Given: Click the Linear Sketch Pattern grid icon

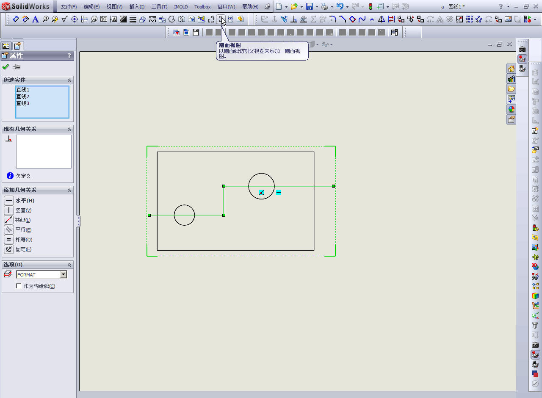Looking at the screenshot, I should coord(469,19).
